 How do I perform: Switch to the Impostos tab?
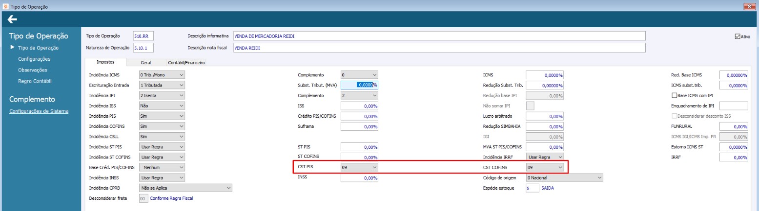105,62
